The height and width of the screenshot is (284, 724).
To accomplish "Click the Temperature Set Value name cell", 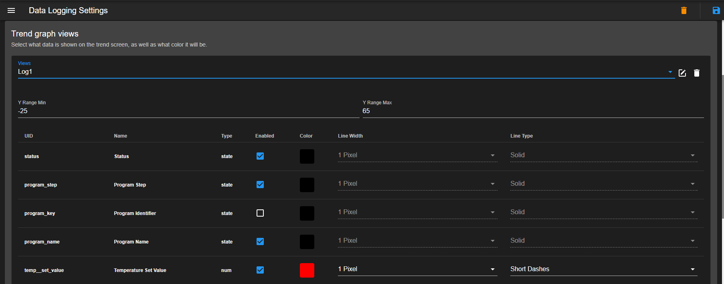I will click(x=140, y=270).
